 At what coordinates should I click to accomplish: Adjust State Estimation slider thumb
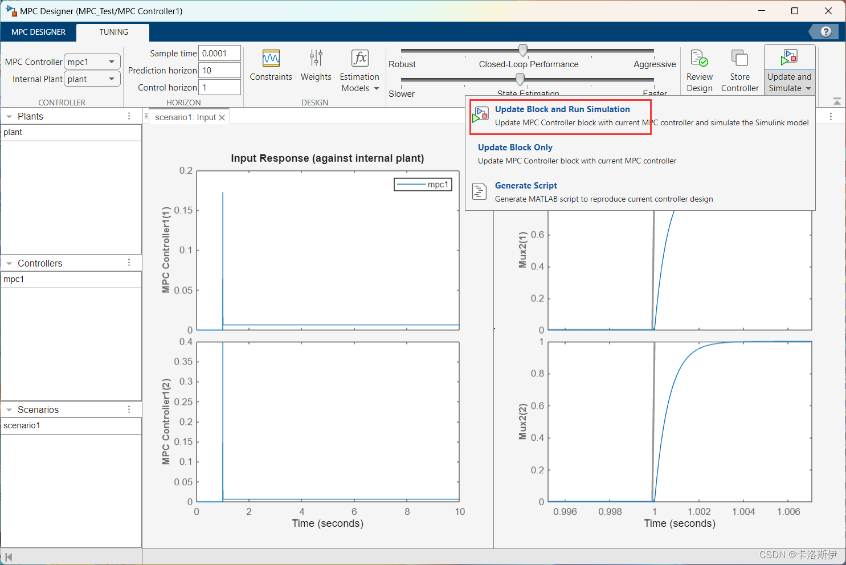tap(520, 79)
